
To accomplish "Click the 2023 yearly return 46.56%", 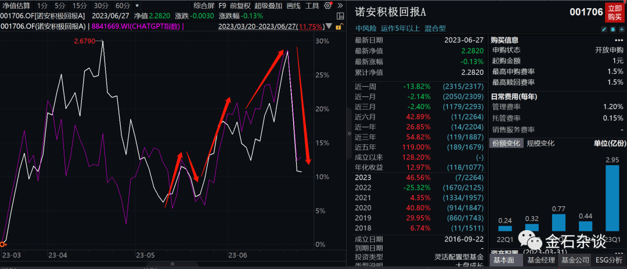I will click(x=419, y=177).
